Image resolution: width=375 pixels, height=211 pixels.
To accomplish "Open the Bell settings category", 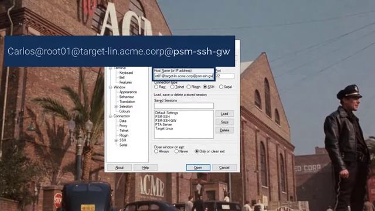I will pyautogui.click(x=122, y=77).
